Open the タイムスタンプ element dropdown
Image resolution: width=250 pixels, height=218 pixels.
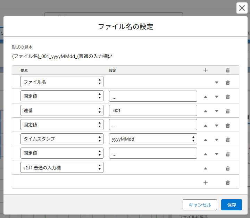click(62, 139)
